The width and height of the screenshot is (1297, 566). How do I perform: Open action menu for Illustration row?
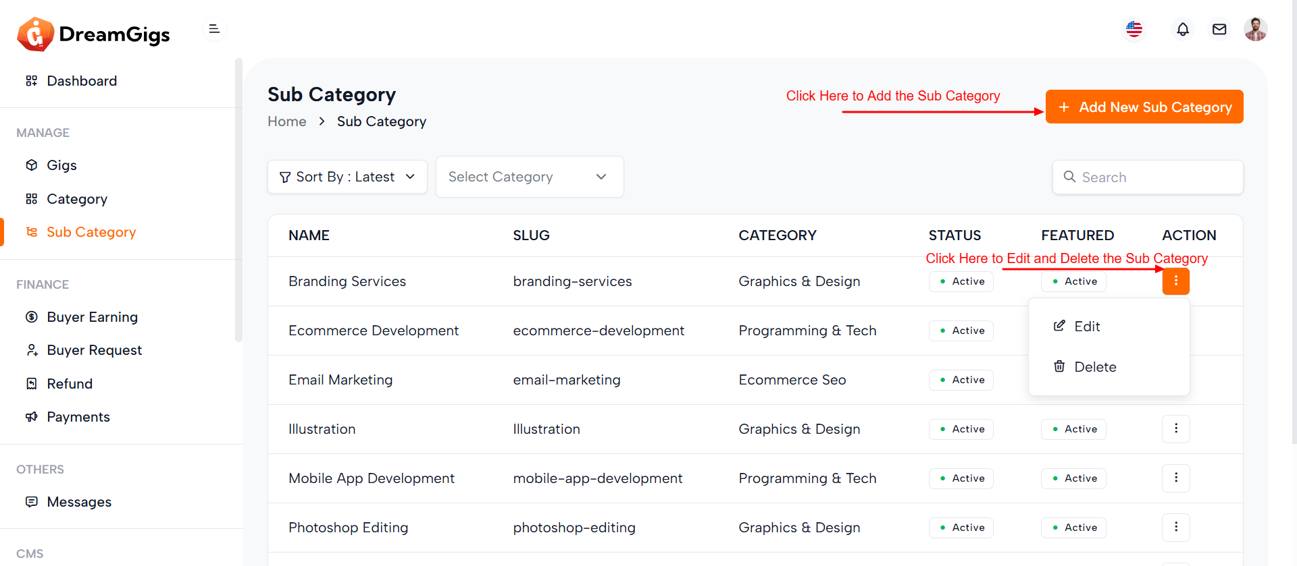pyautogui.click(x=1175, y=429)
